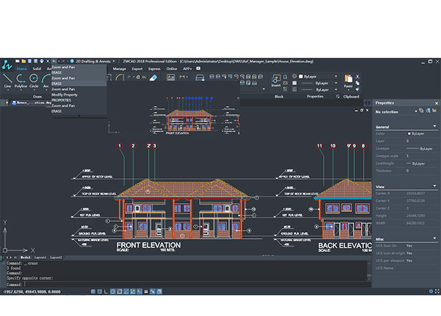
Task: Toggle Snap mode in status bar
Action: point(93,292)
